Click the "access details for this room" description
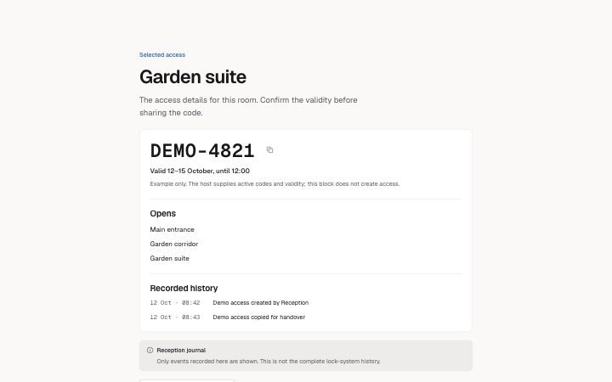Viewport: 612px width, 382px height. [x=248, y=106]
